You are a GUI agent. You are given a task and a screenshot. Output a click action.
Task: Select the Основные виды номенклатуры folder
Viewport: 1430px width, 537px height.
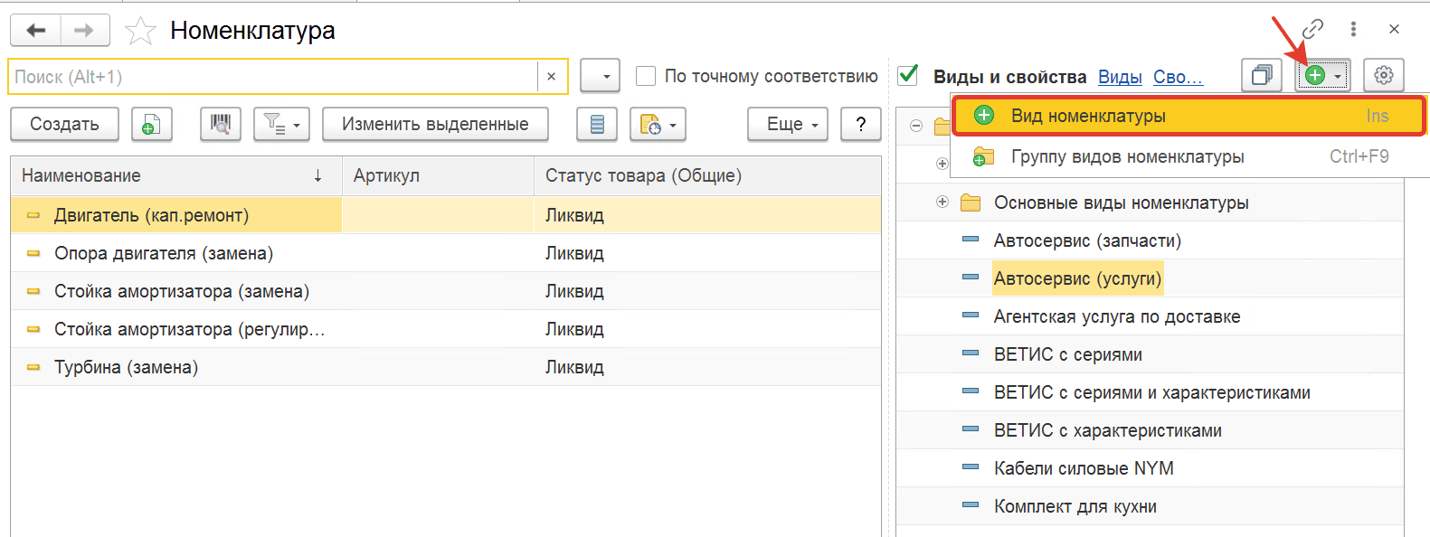1121,203
